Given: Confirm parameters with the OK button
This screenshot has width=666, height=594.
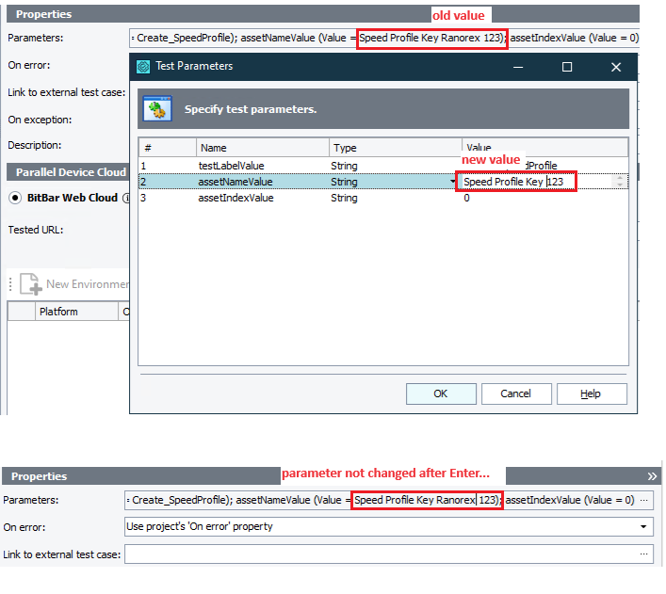Looking at the screenshot, I should (441, 393).
